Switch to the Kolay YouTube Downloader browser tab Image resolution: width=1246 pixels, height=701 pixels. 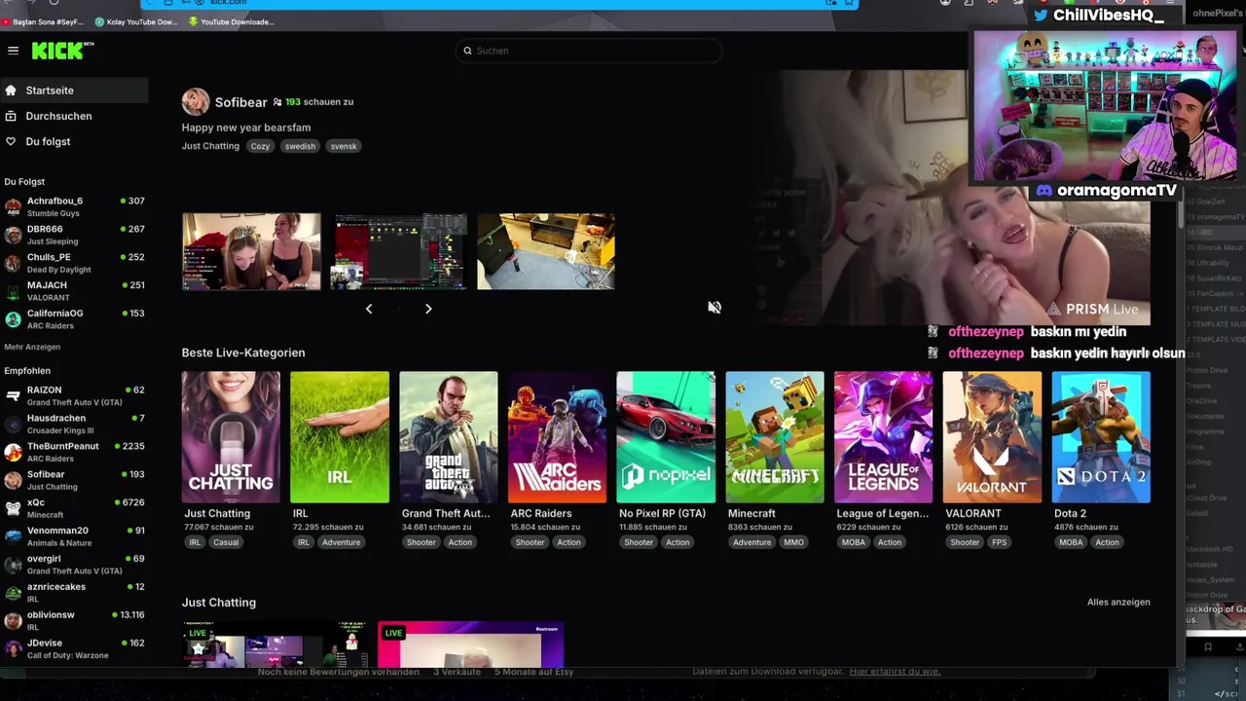136,21
